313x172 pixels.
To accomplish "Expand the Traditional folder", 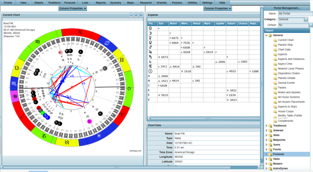I will [266, 125].
